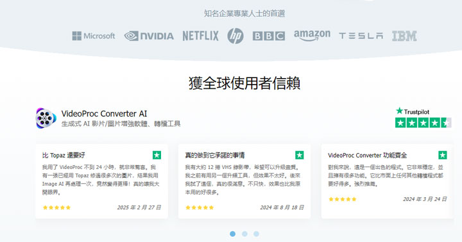The height and width of the screenshot is (242, 462).
Task: Click the review title 真的做到它承諾的事情
Action: coord(215,156)
